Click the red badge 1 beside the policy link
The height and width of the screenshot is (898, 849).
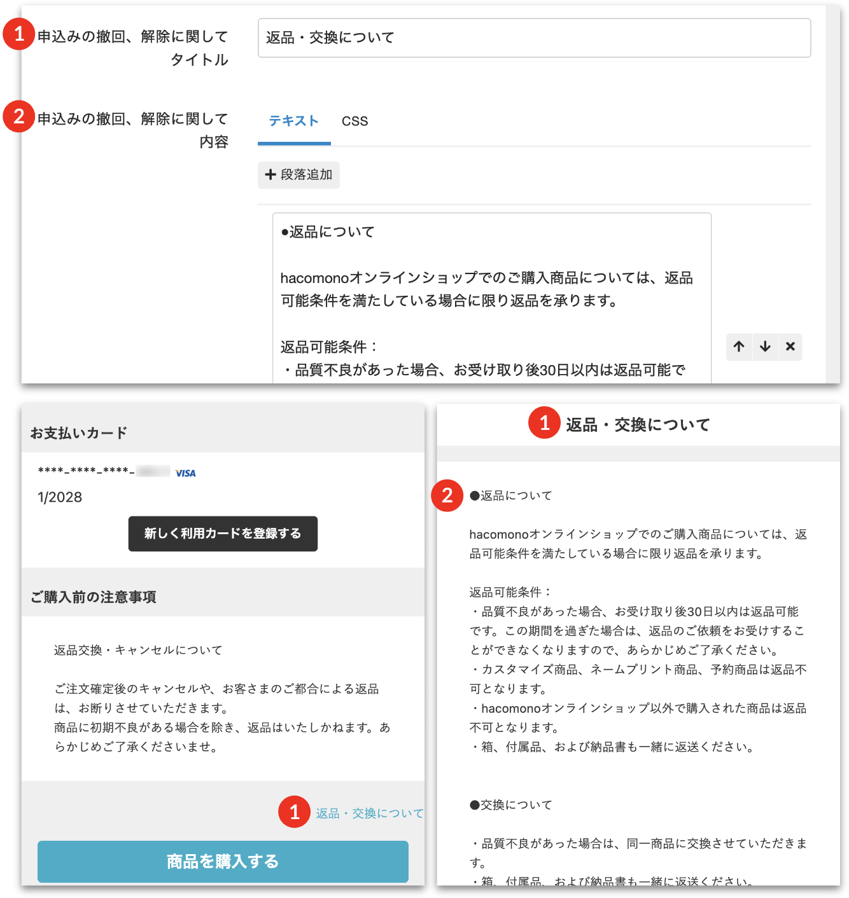click(x=294, y=812)
